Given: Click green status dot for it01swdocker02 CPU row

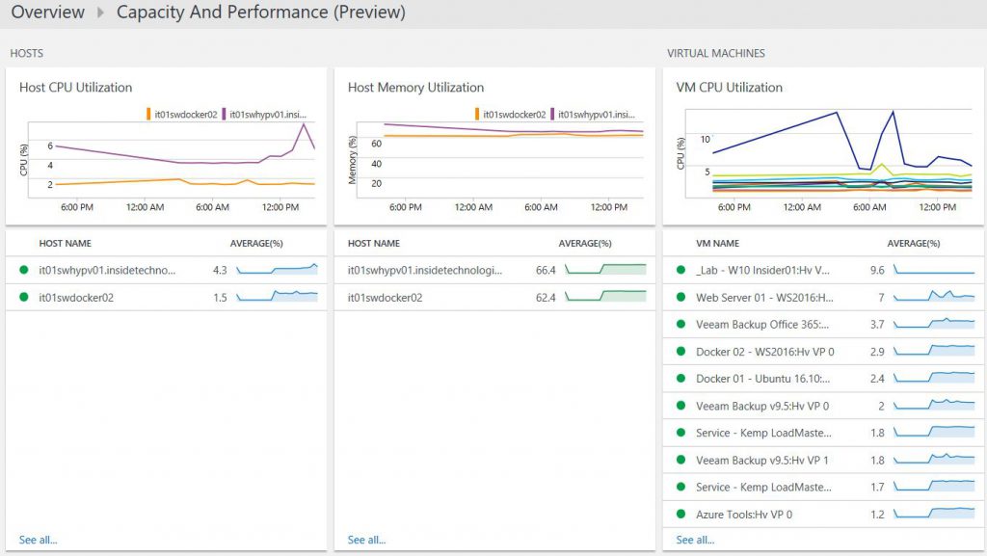Looking at the screenshot, I should coord(24,297).
